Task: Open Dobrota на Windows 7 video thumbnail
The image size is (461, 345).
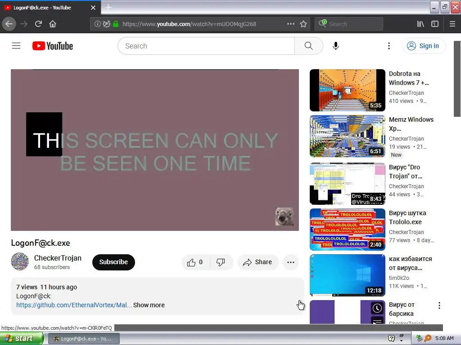Action: [x=347, y=90]
